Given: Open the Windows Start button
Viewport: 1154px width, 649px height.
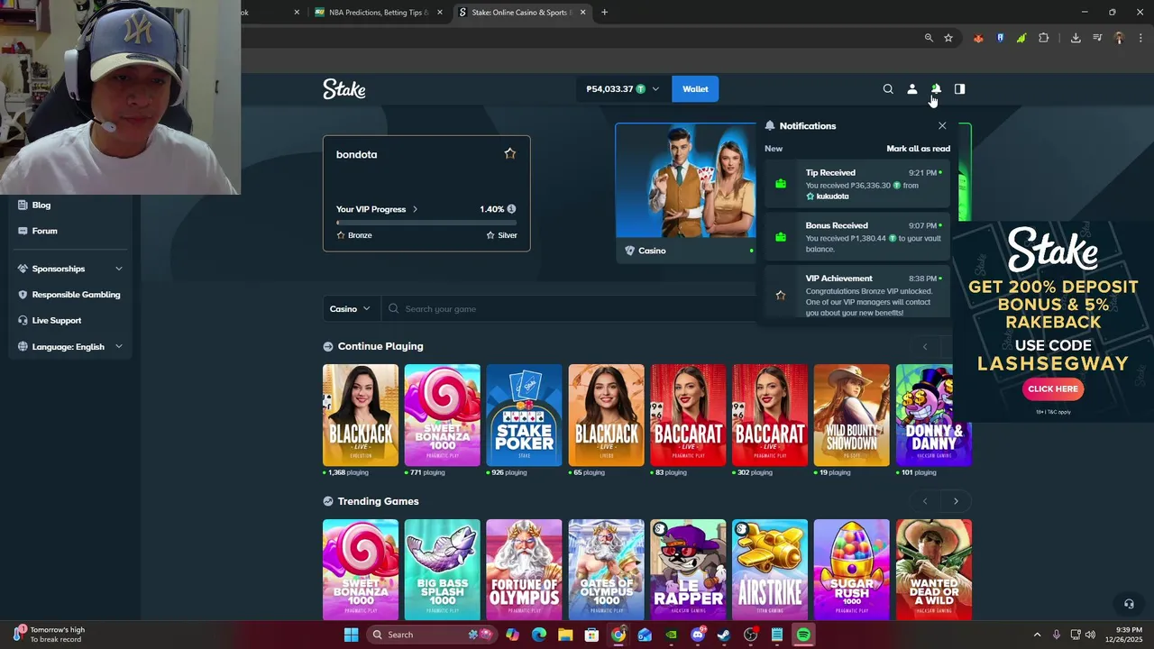Looking at the screenshot, I should (x=352, y=635).
